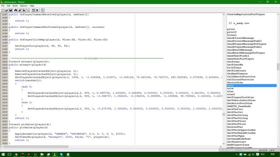Select GetPlayerPoolSize in function list
Image resolution: width=280 pixels, height=157 pixels.
[x=240, y=97]
